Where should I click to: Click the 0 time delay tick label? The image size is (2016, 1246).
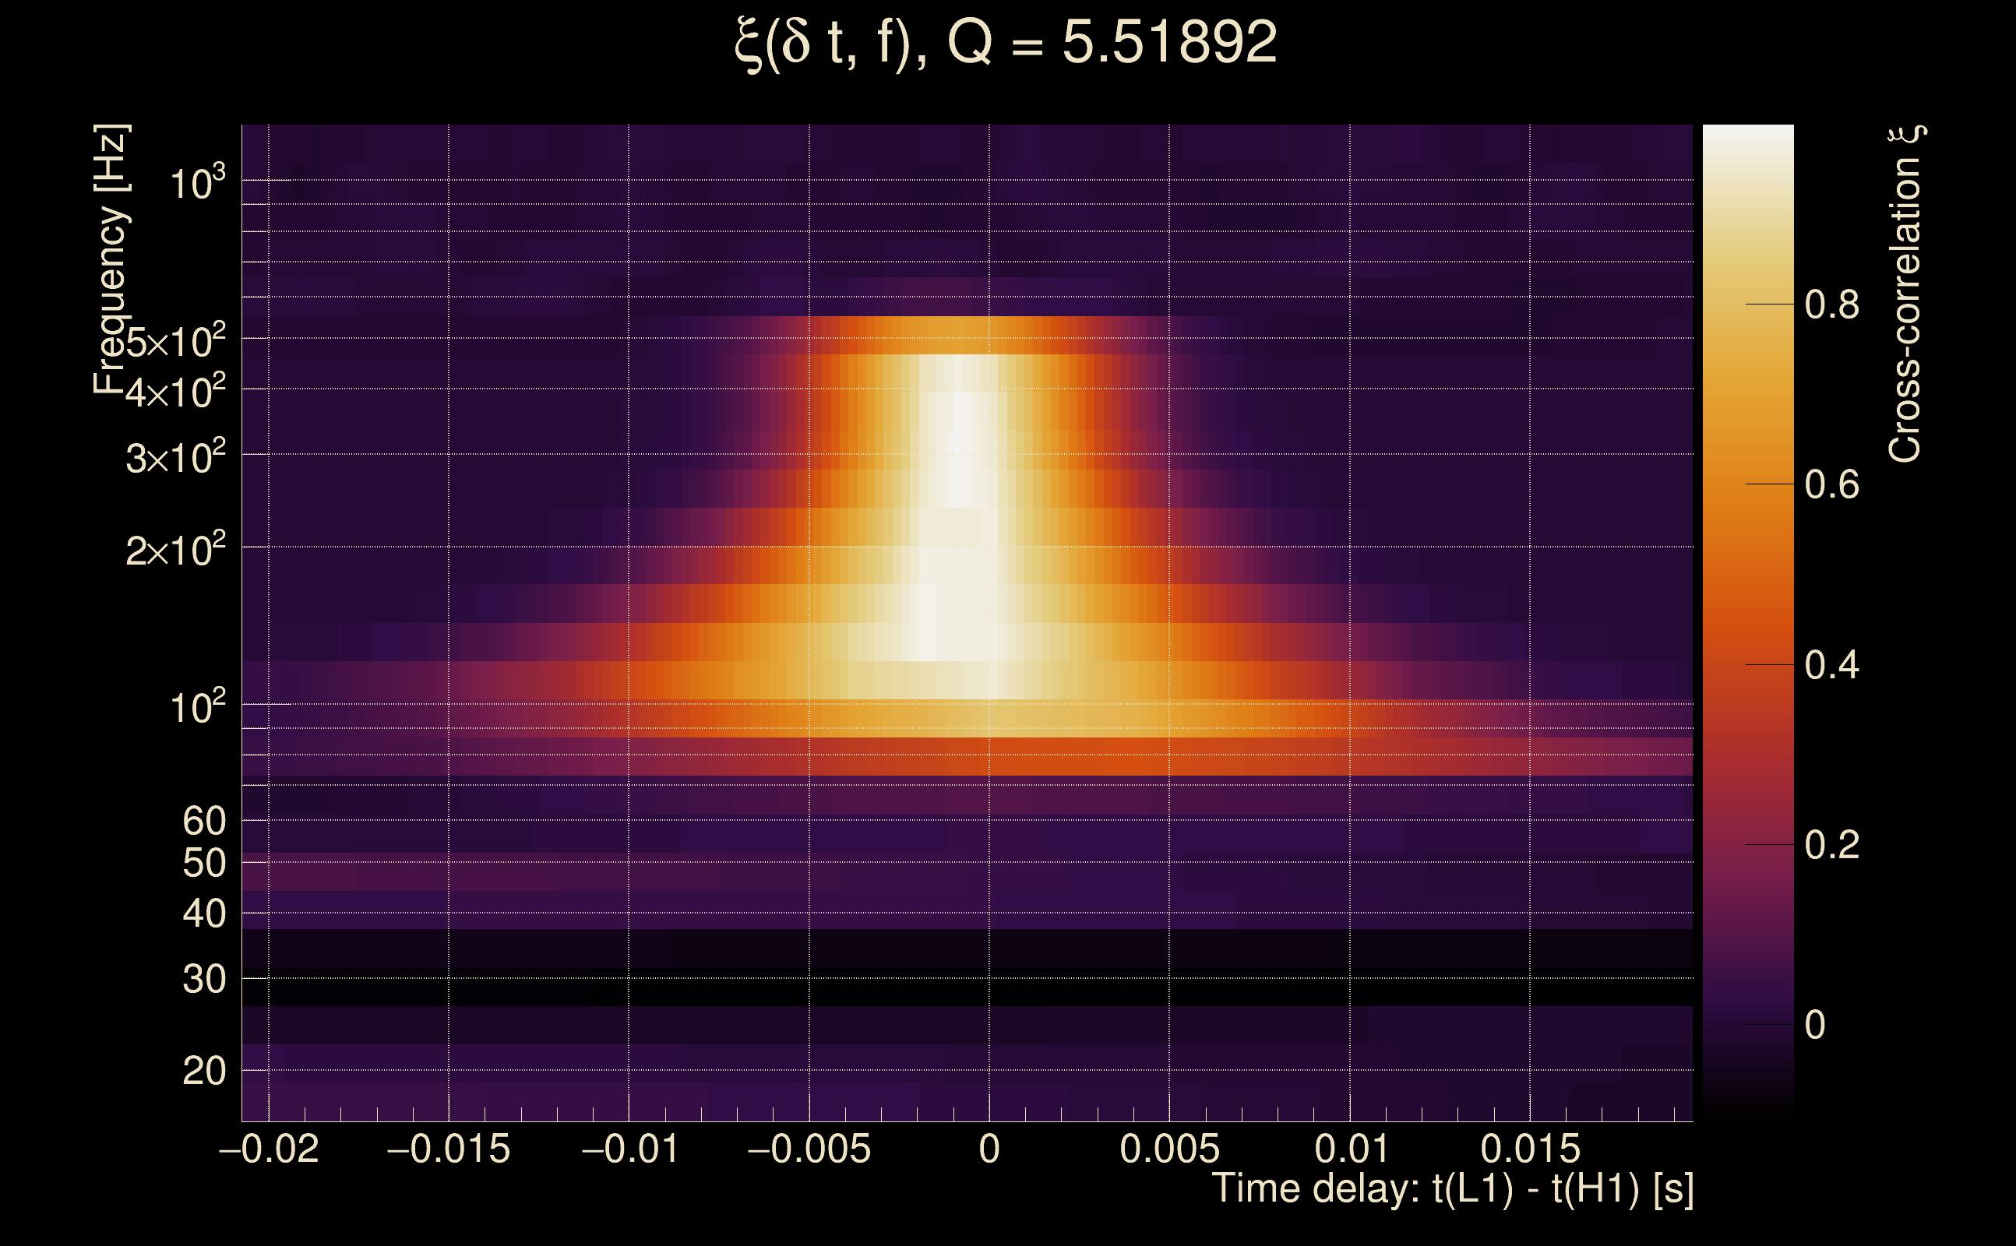click(x=989, y=1149)
